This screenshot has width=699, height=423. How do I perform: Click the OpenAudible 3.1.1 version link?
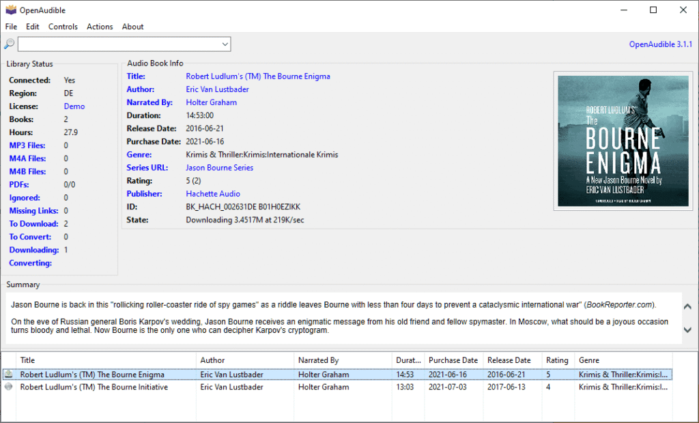coord(660,44)
